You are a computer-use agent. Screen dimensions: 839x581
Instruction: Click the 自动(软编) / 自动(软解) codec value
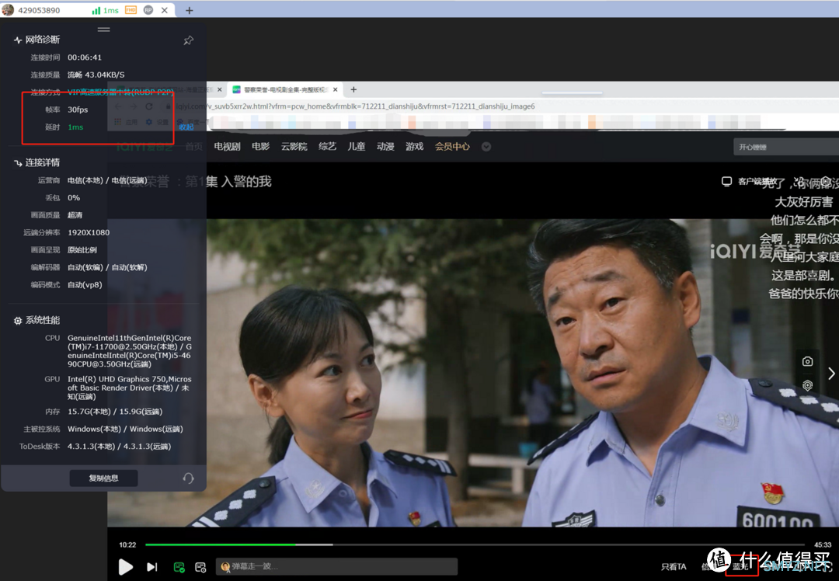[x=107, y=267]
